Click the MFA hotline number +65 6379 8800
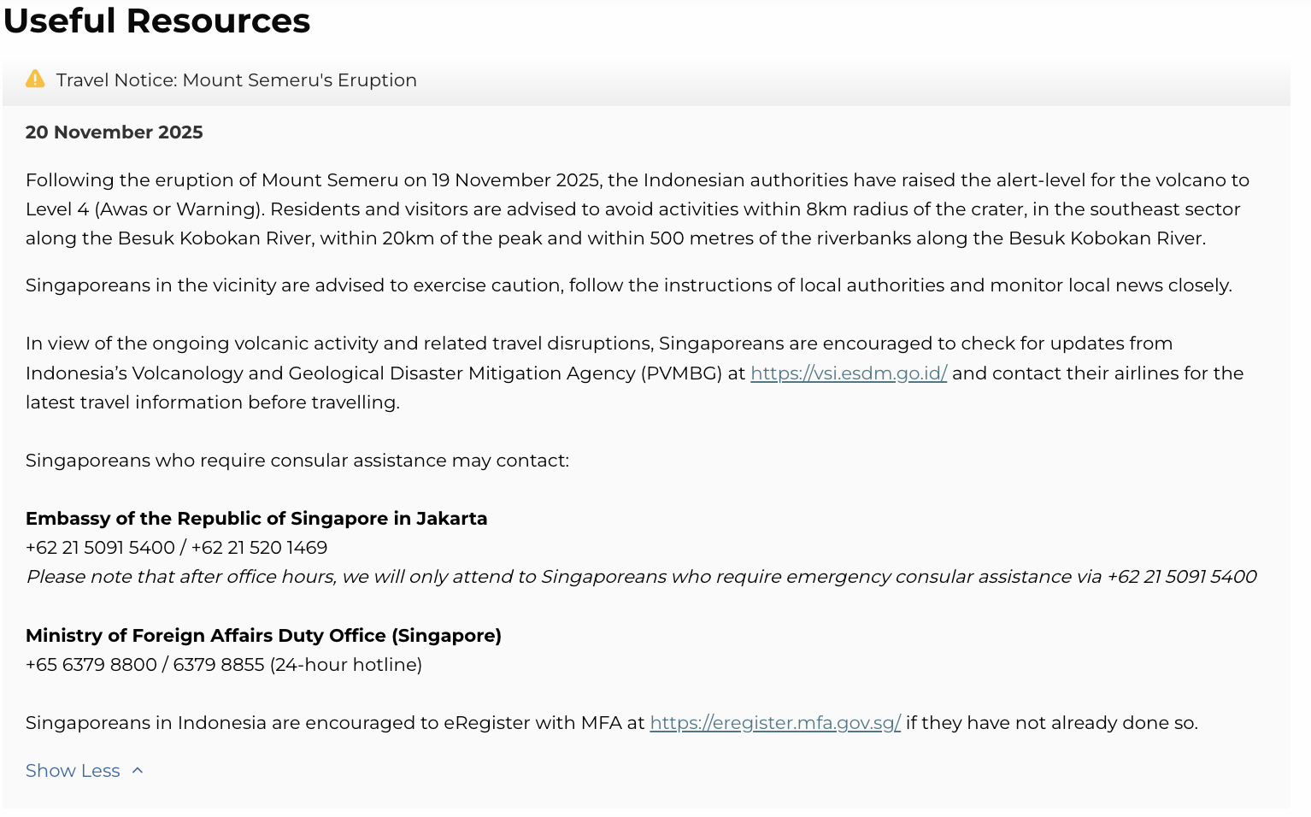 [x=91, y=665]
